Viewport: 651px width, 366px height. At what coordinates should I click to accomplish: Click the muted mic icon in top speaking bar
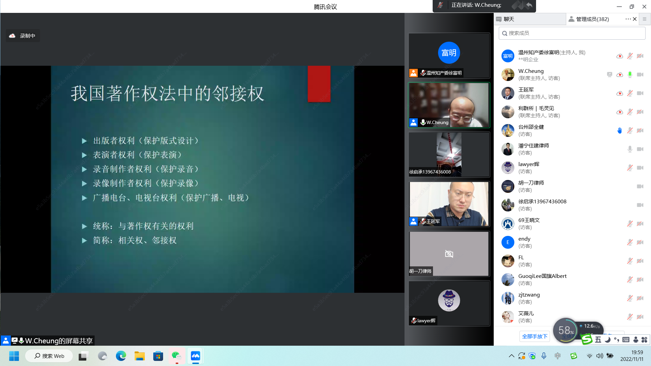(440, 5)
